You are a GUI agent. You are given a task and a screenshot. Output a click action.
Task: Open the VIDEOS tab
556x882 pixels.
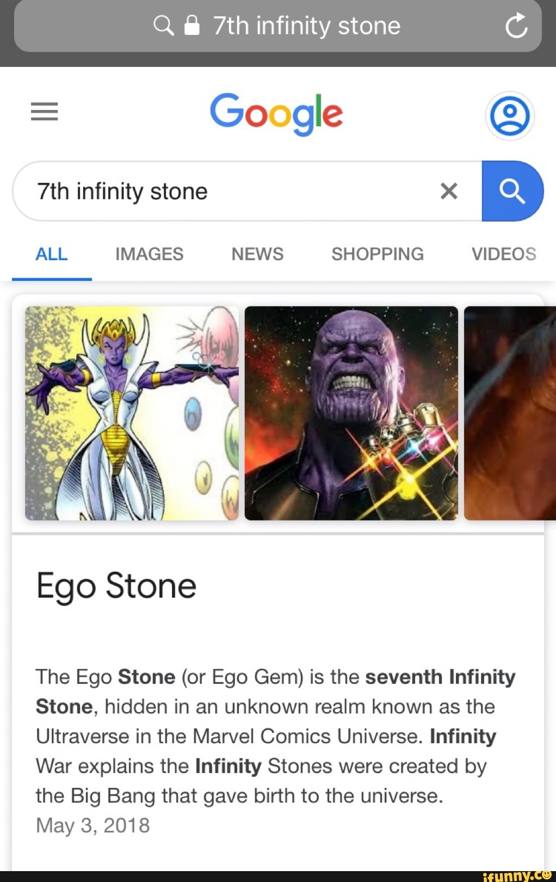502,254
